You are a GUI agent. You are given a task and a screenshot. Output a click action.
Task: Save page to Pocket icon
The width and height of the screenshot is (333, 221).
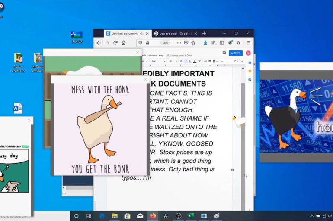pos(186,43)
